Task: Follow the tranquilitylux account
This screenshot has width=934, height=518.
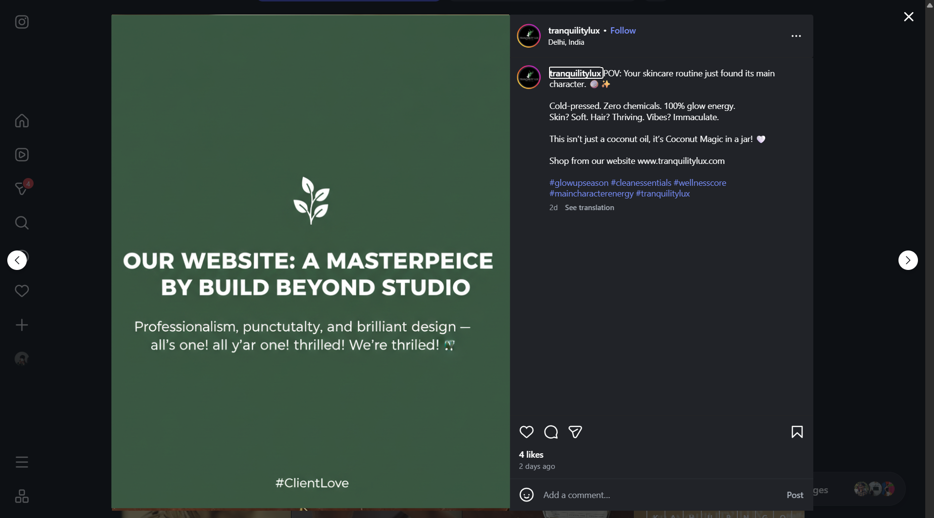Action: [x=623, y=30]
